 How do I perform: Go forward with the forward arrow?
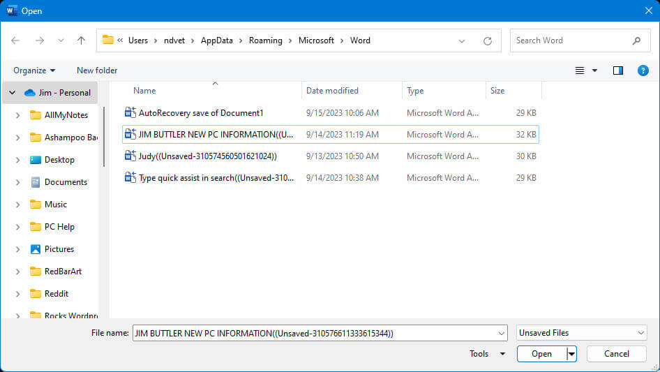pyautogui.click(x=40, y=40)
